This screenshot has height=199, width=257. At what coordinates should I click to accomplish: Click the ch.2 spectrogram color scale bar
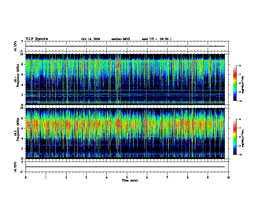(x=235, y=137)
